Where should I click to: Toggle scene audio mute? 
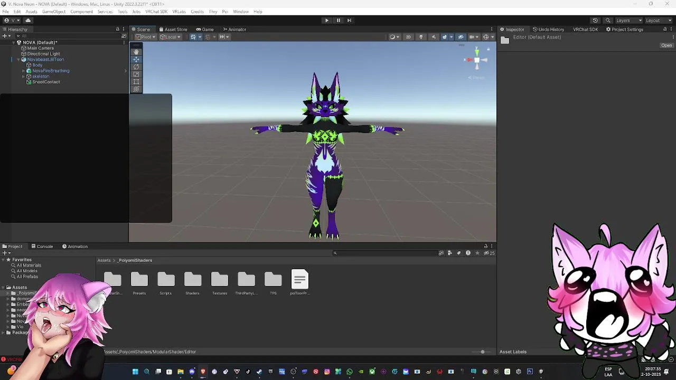pos(433,37)
